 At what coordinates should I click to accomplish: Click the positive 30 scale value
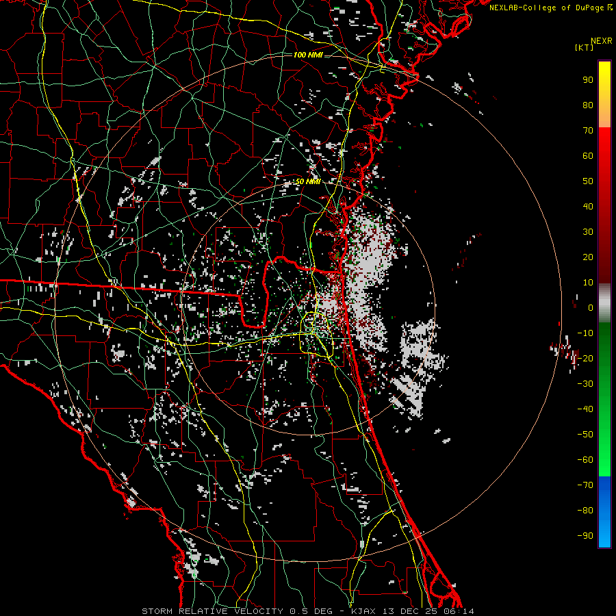(x=588, y=232)
